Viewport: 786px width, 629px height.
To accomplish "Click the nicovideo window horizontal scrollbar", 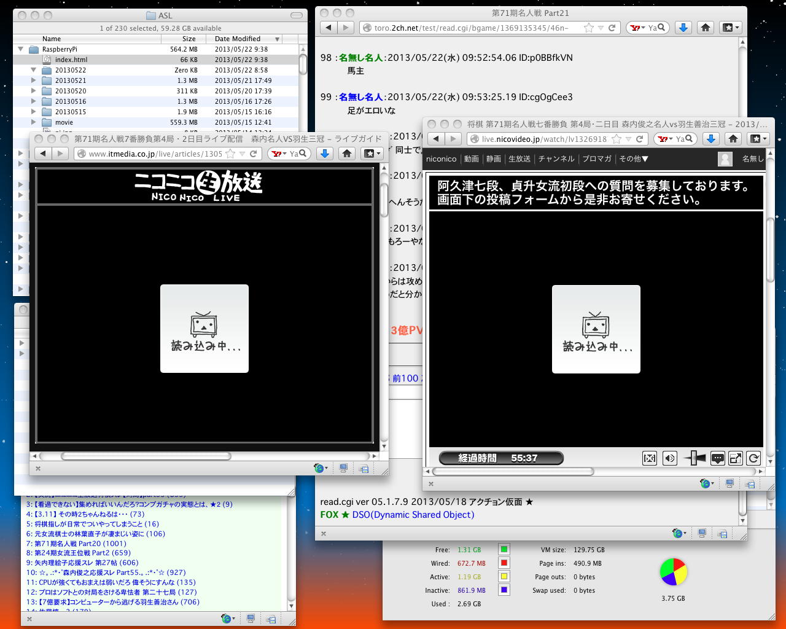I will point(513,472).
